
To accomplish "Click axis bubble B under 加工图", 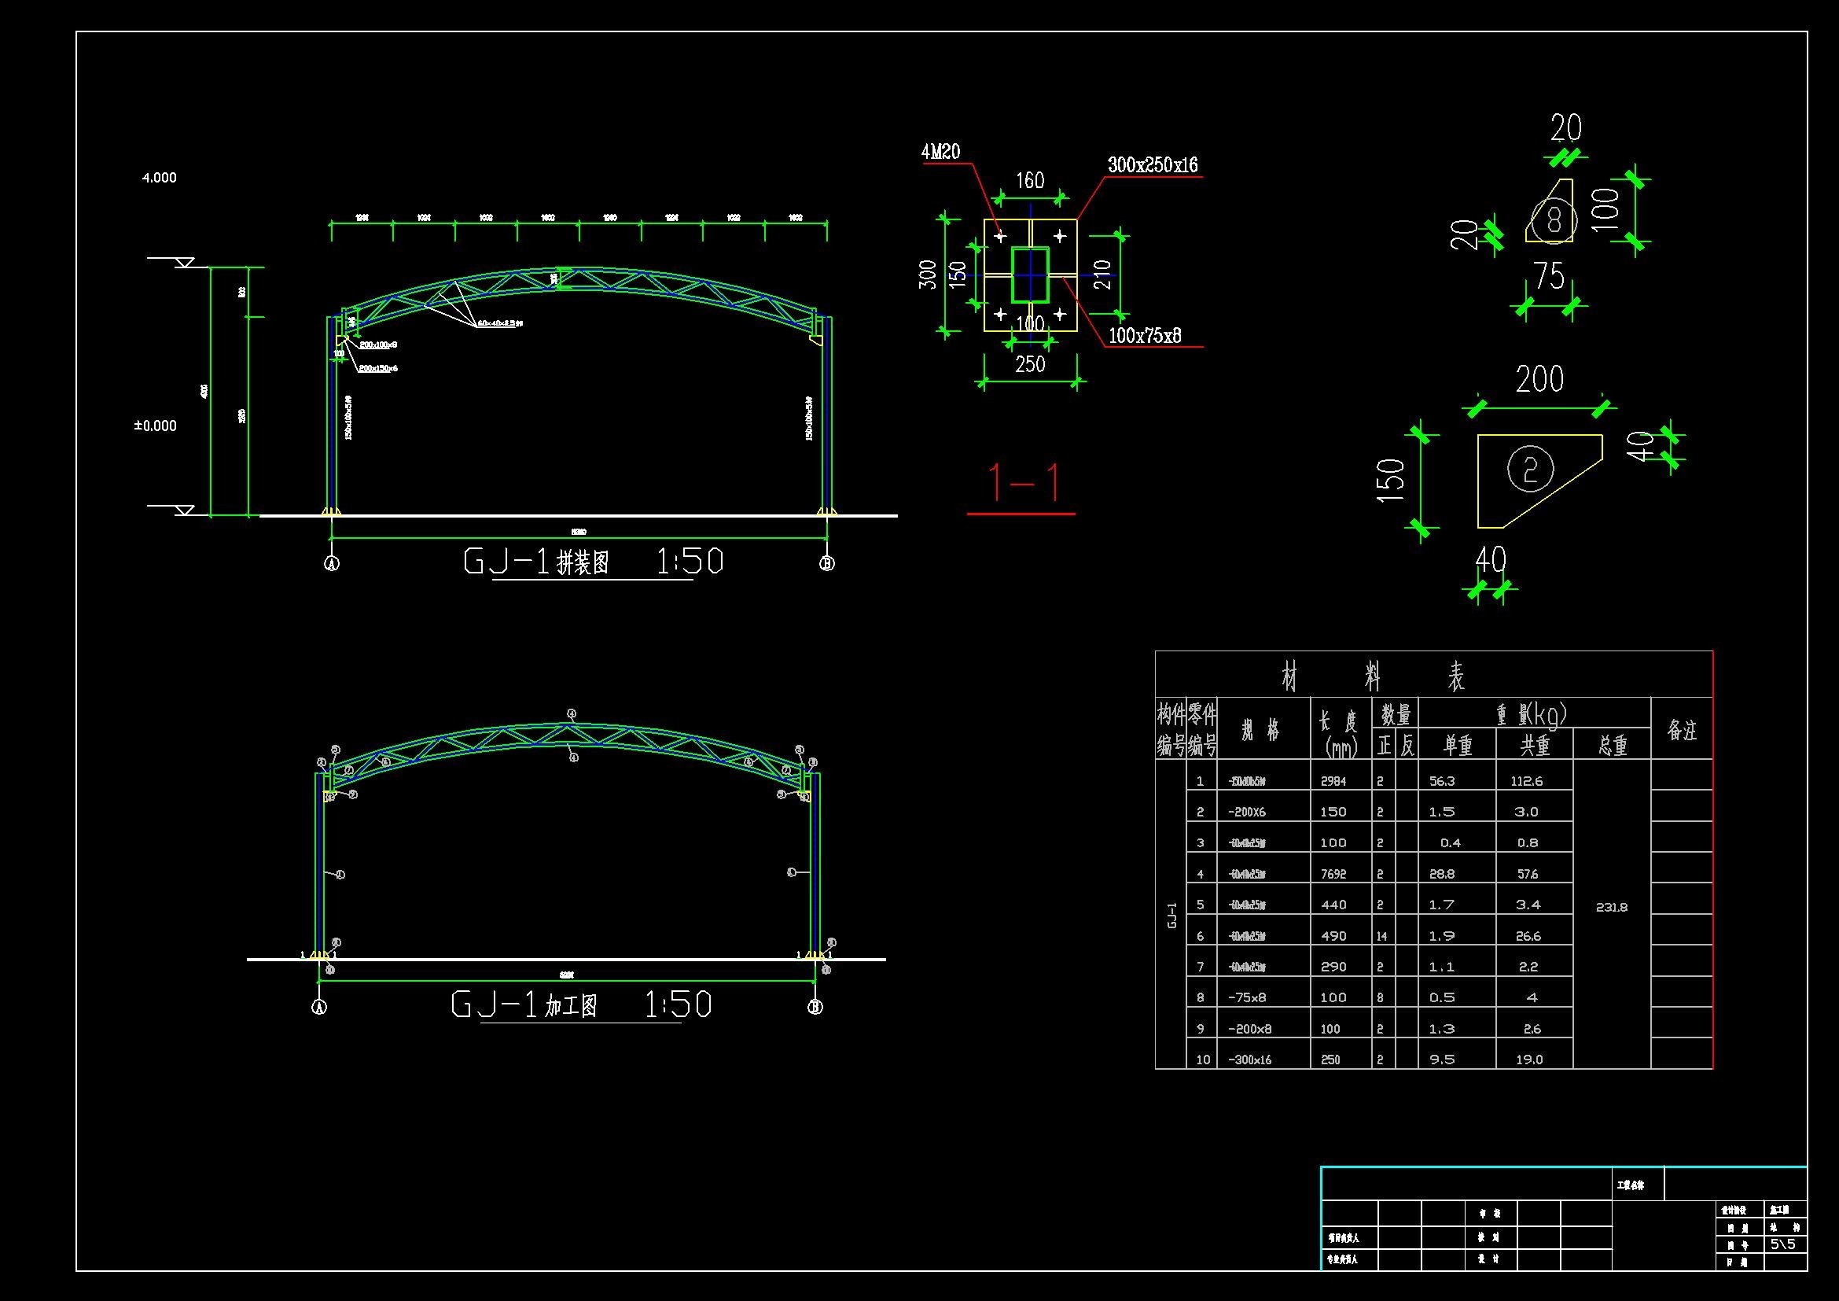I will tap(815, 1007).
